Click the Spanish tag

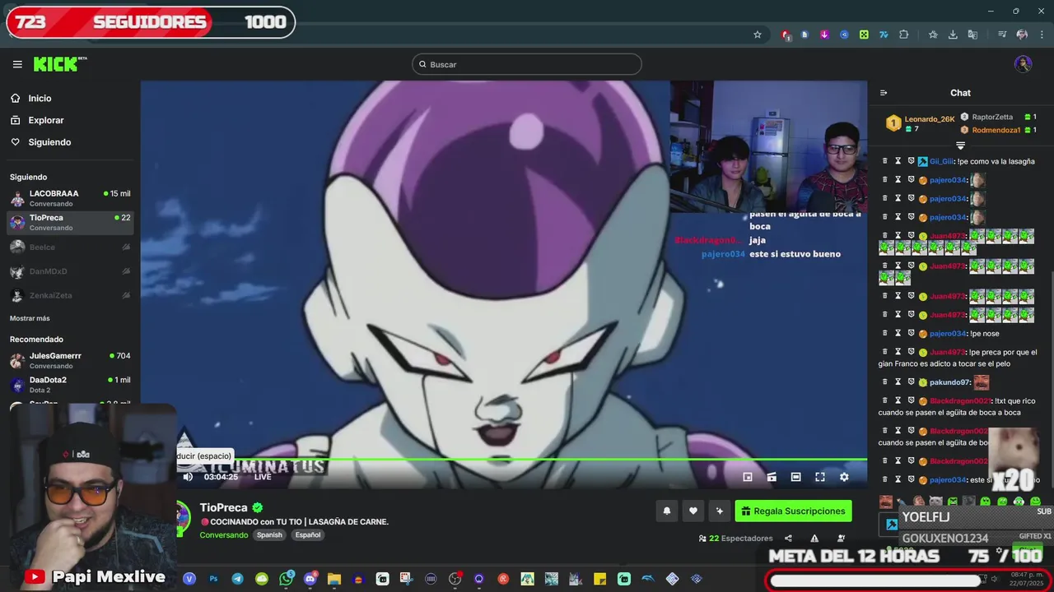tap(269, 534)
